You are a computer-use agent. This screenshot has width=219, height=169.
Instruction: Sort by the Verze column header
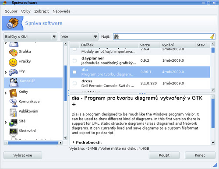pos(149,45)
